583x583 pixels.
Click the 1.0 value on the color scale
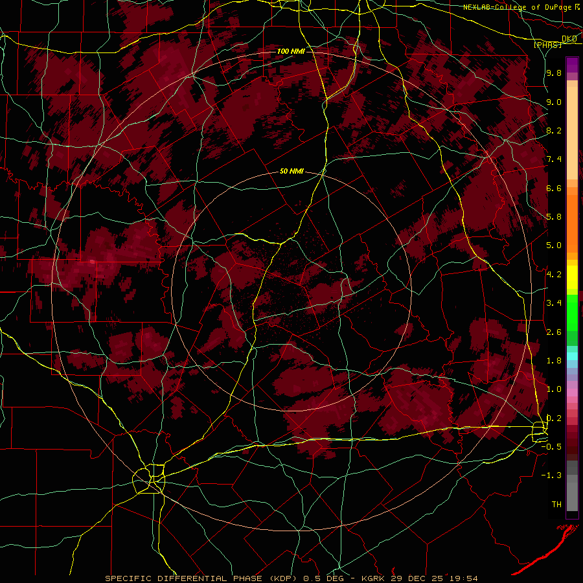(554, 389)
